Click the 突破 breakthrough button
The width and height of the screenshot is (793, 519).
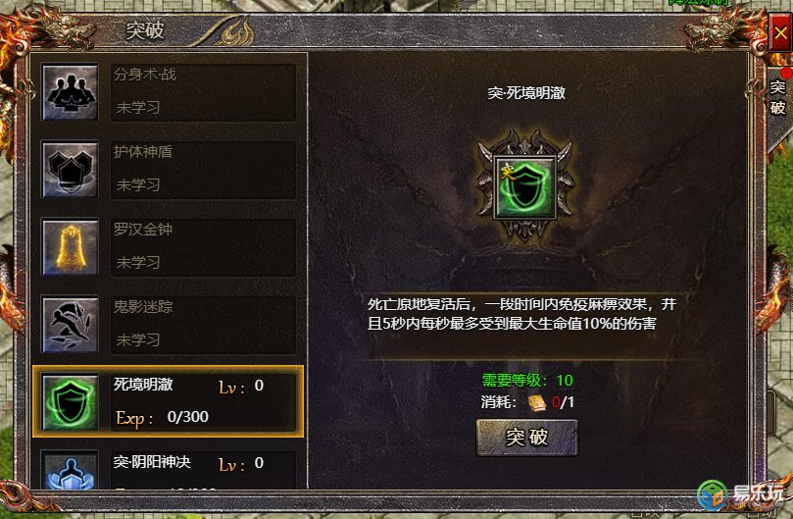pyautogui.click(x=527, y=438)
